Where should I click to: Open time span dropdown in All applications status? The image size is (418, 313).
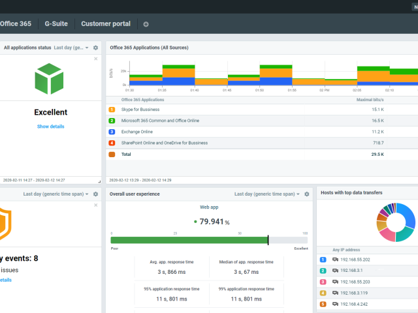pyautogui.click(x=70, y=48)
